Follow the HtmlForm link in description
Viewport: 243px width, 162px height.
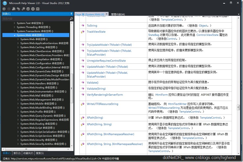point(162,94)
